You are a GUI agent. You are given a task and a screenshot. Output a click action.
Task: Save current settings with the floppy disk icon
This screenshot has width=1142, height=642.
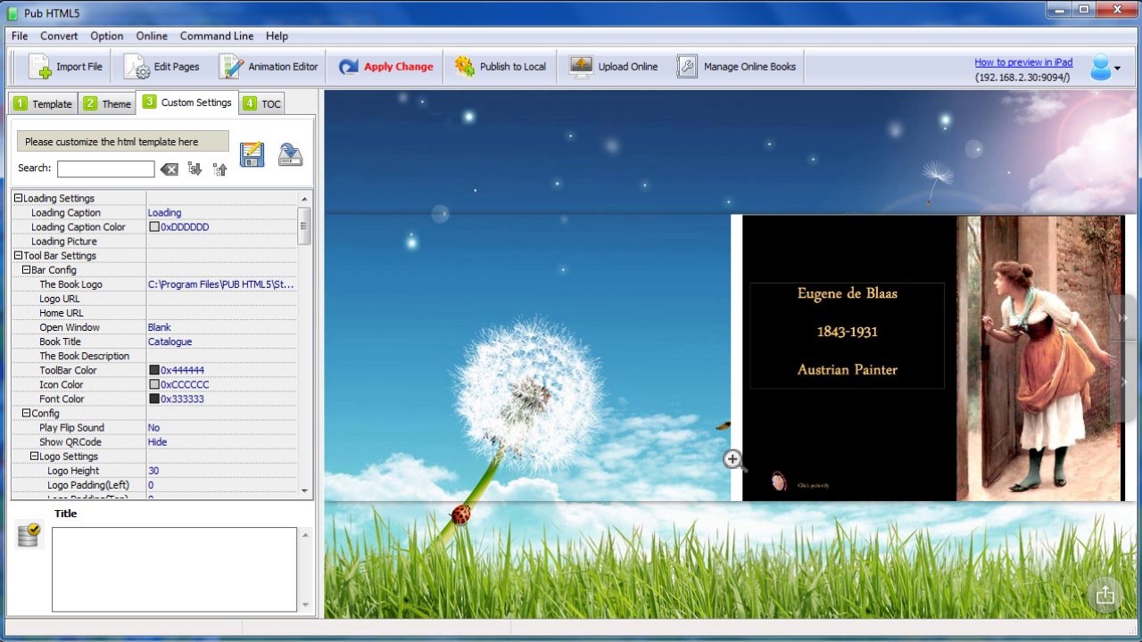pyautogui.click(x=252, y=154)
